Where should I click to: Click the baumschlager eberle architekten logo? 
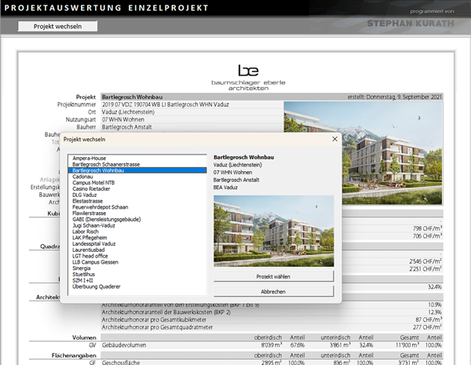pyautogui.click(x=248, y=78)
